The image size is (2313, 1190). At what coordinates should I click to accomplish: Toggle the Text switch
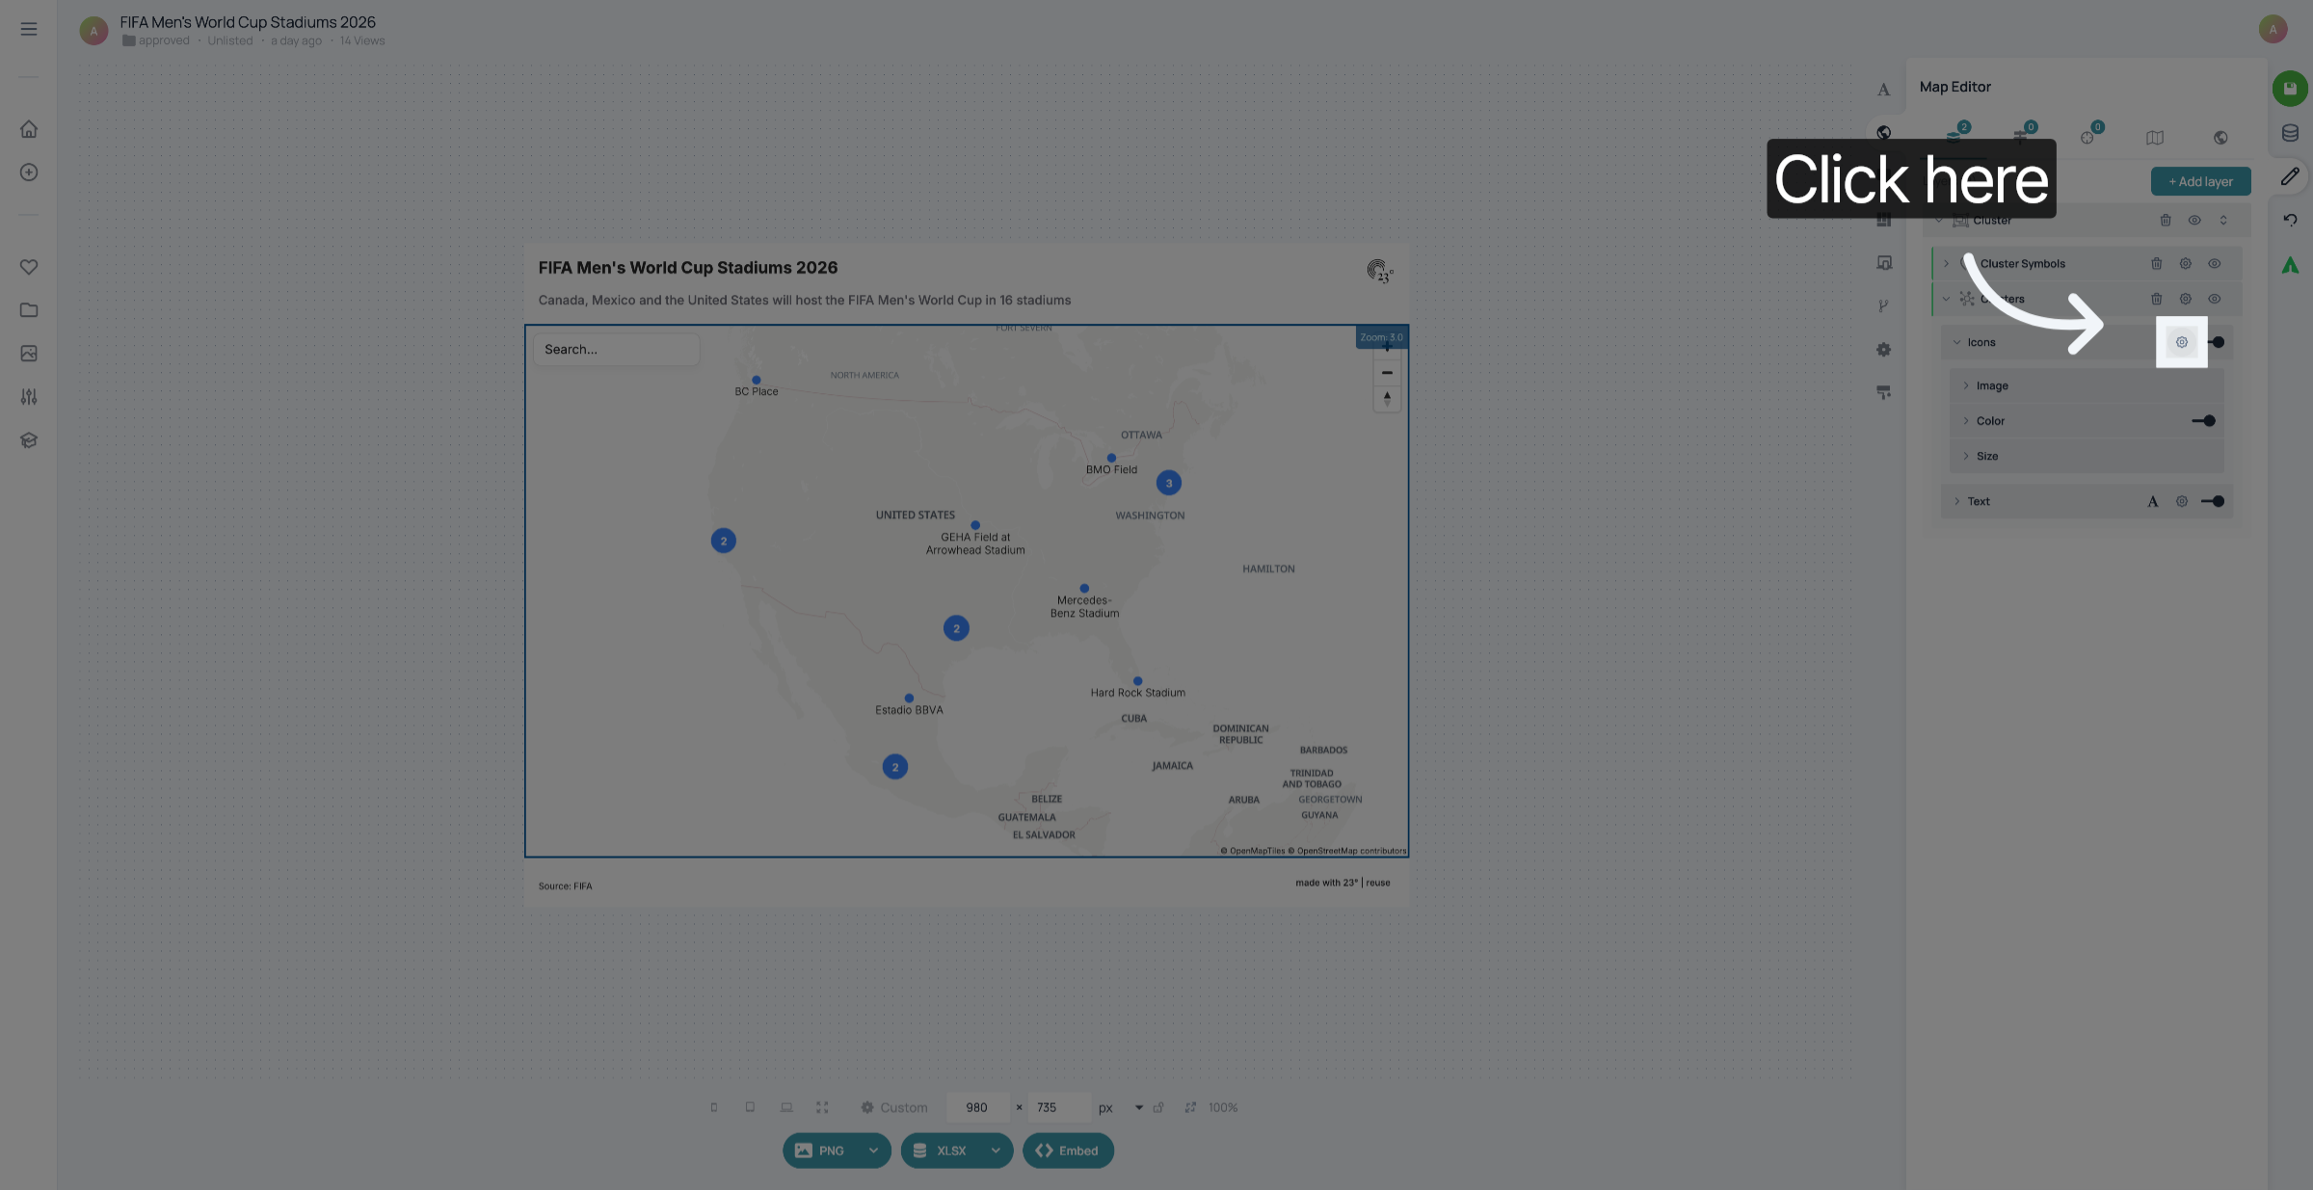tap(2214, 501)
